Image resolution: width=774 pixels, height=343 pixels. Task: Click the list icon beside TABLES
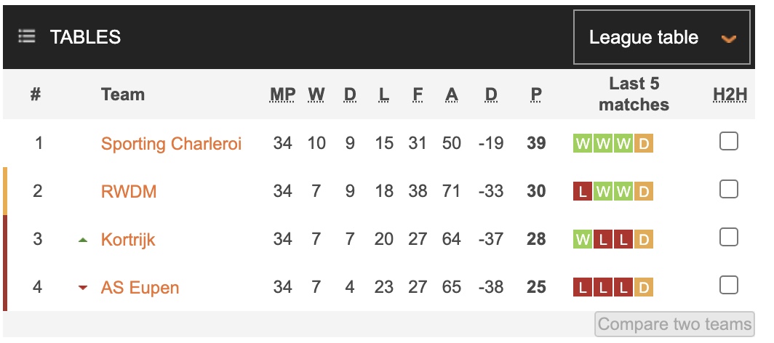(27, 36)
